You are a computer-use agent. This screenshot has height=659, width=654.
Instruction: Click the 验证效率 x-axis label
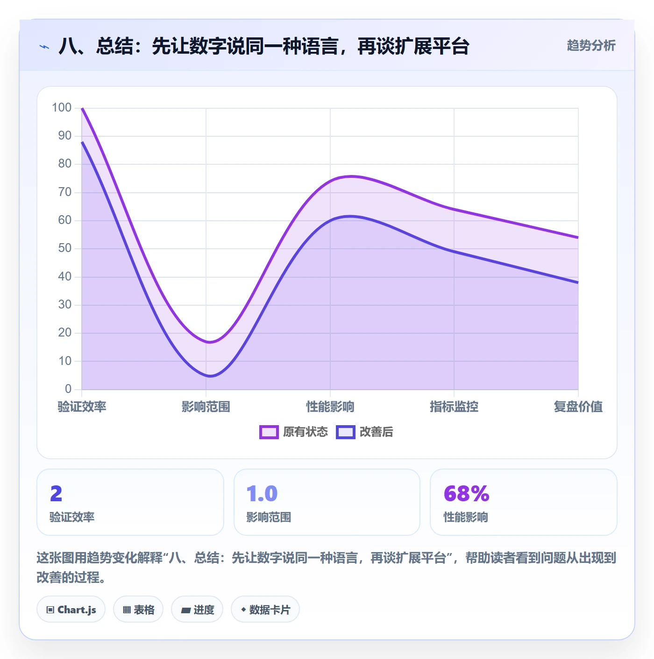coord(82,407)
